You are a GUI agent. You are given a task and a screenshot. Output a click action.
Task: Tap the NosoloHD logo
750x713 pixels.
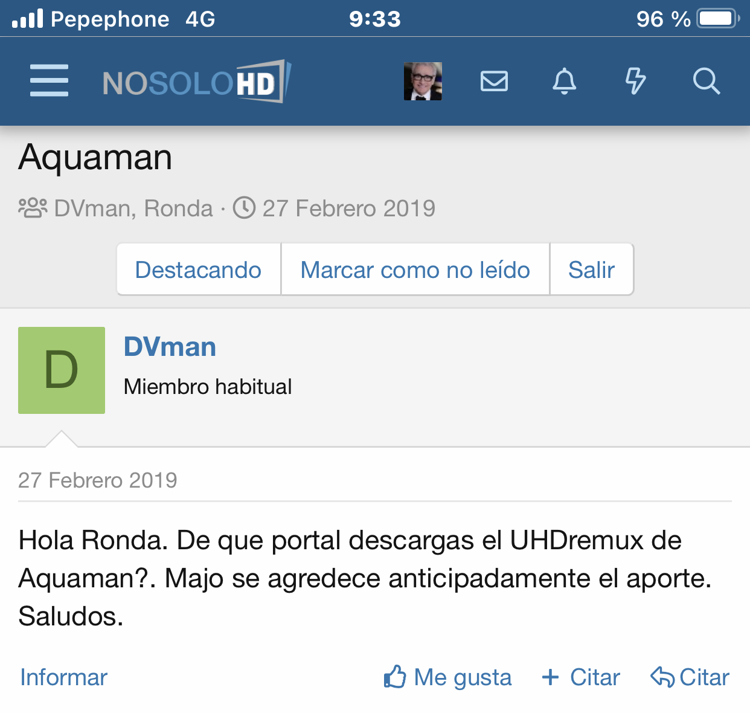pos(197,82)
